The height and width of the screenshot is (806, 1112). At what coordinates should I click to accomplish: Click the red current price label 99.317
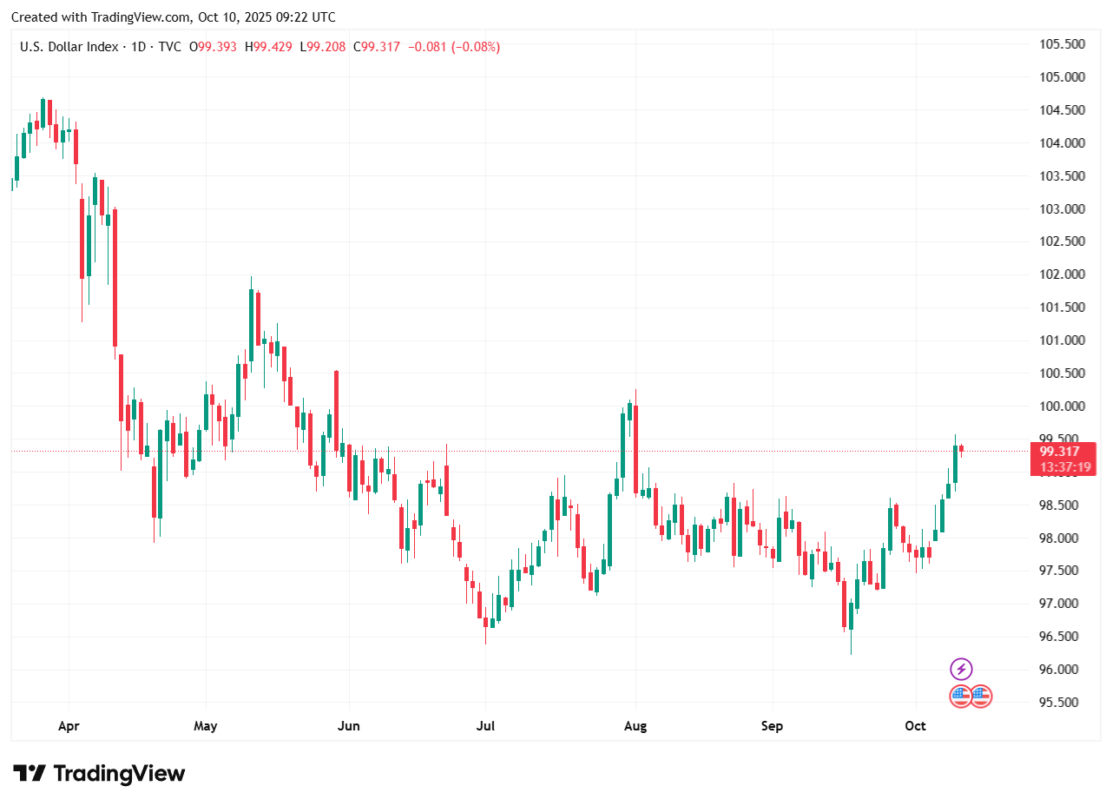click(1060, 452)
